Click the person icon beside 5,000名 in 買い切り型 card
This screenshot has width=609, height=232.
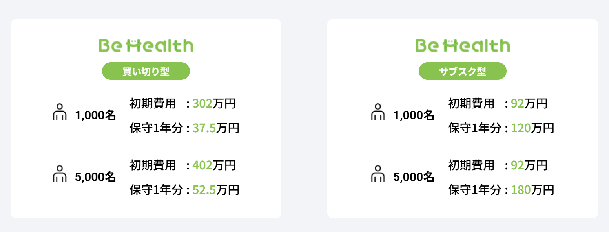(60, 174)
